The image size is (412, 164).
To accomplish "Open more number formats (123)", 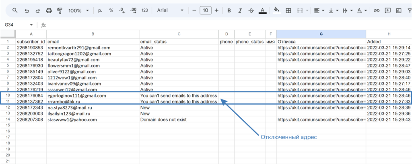I will 145,10.
